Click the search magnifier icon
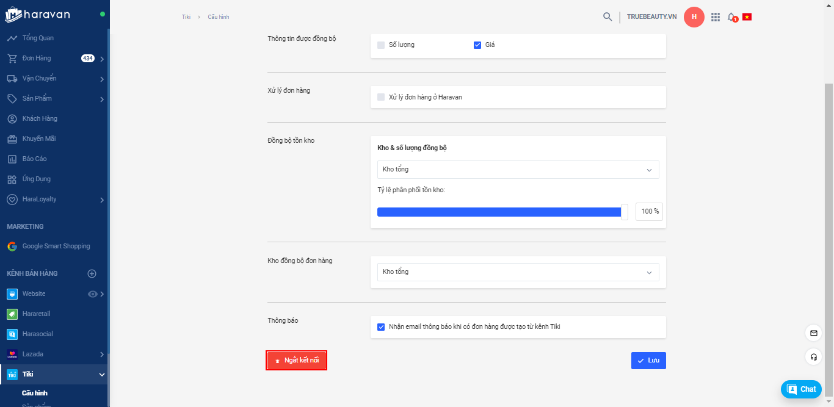This screenshot has height=407, width=834. 607,17
